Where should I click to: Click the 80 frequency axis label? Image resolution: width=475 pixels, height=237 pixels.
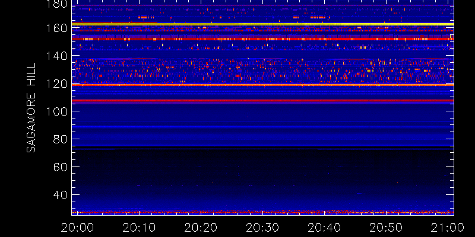tap(61, 139)
